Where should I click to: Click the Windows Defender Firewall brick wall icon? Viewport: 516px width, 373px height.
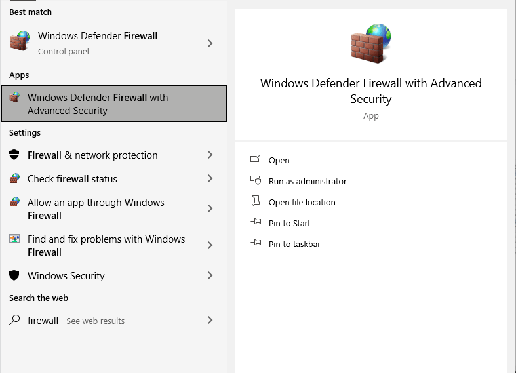(20, 43)
